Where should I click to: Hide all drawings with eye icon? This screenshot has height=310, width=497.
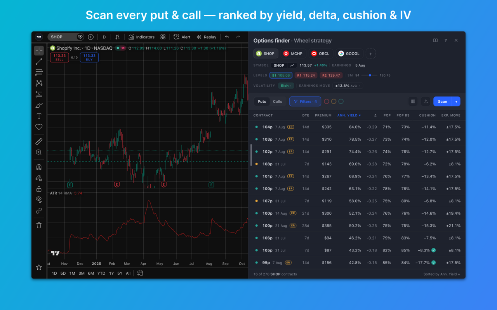[x=39, y=200]
